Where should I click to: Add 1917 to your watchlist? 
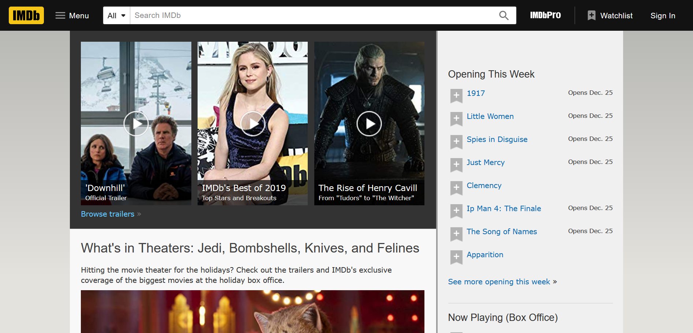click(456, 96)
